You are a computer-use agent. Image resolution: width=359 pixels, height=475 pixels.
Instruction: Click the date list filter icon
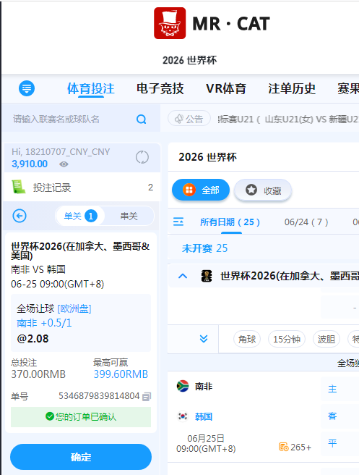tap(178, 222)
